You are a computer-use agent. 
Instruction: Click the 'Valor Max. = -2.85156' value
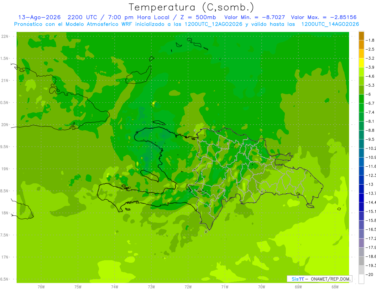click(x=324, y=17)
